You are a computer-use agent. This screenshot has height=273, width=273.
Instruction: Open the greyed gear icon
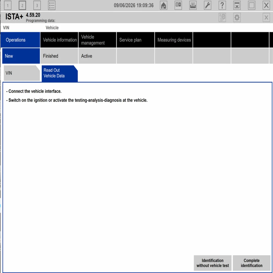(237, 18)
